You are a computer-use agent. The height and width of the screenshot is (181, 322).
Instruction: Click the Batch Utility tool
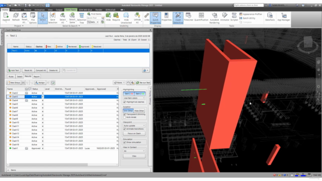pos(248,18)
